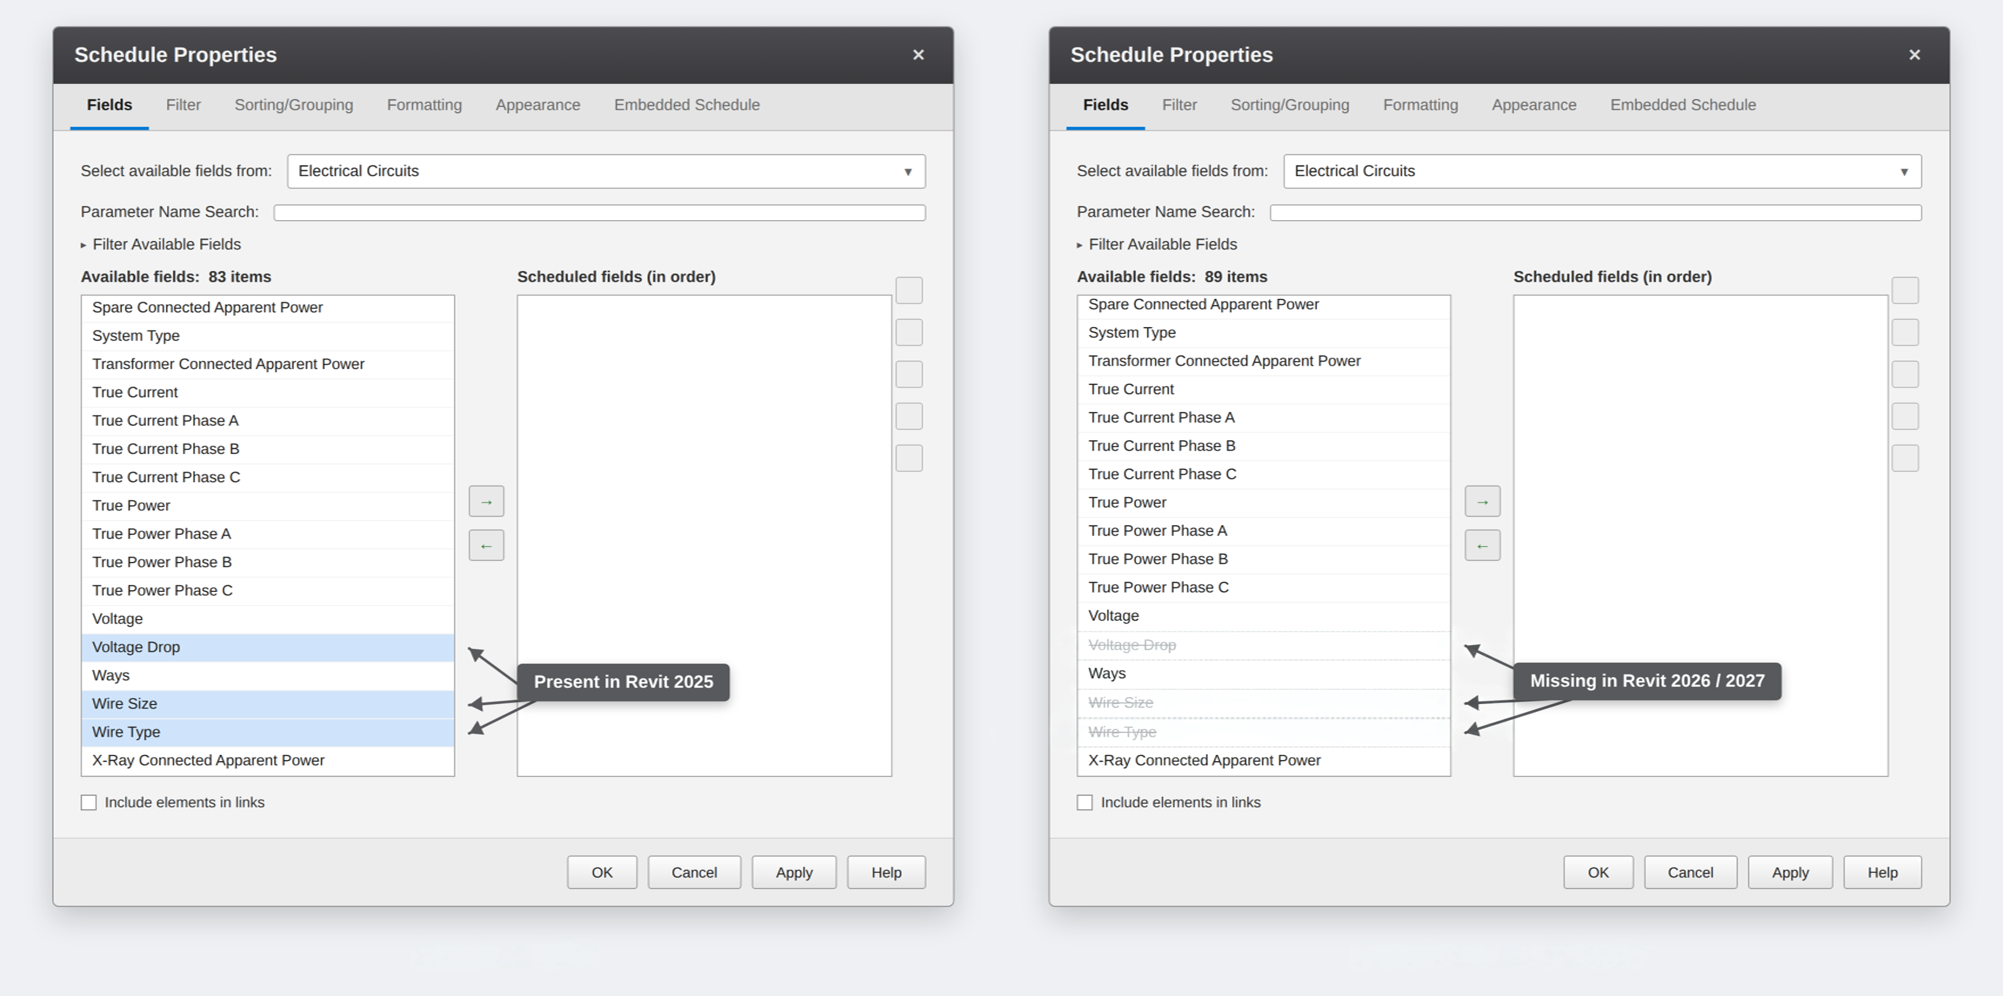The width and height of the screenshot is (2003, 996).
Task: Click Cancel in the left dialog
Action: pyautogui.click(x=694, y=872)
